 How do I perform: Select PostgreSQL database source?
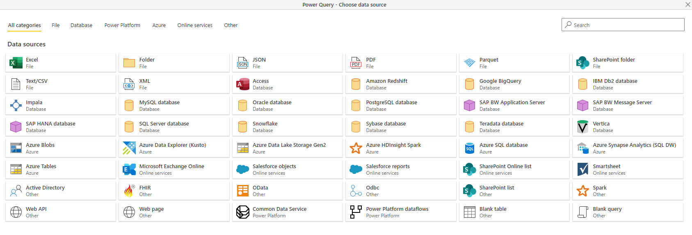[401, 105]
